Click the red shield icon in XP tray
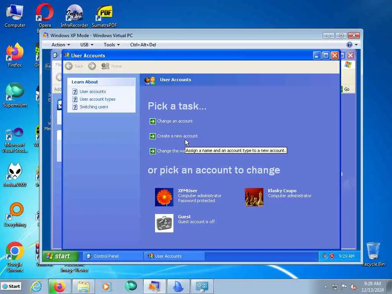Screen dimensions: 392x294 (x=332, y=256)
